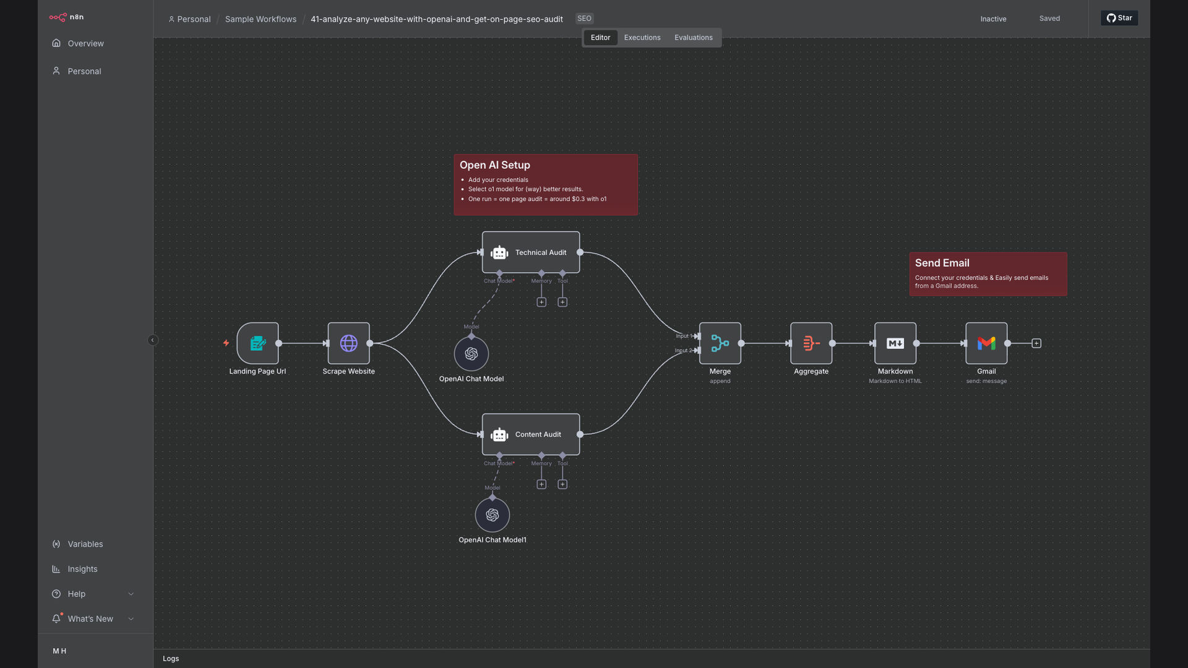Click the Technical Audit output connector
The image size is (1188, 668).
pos(580,252)
